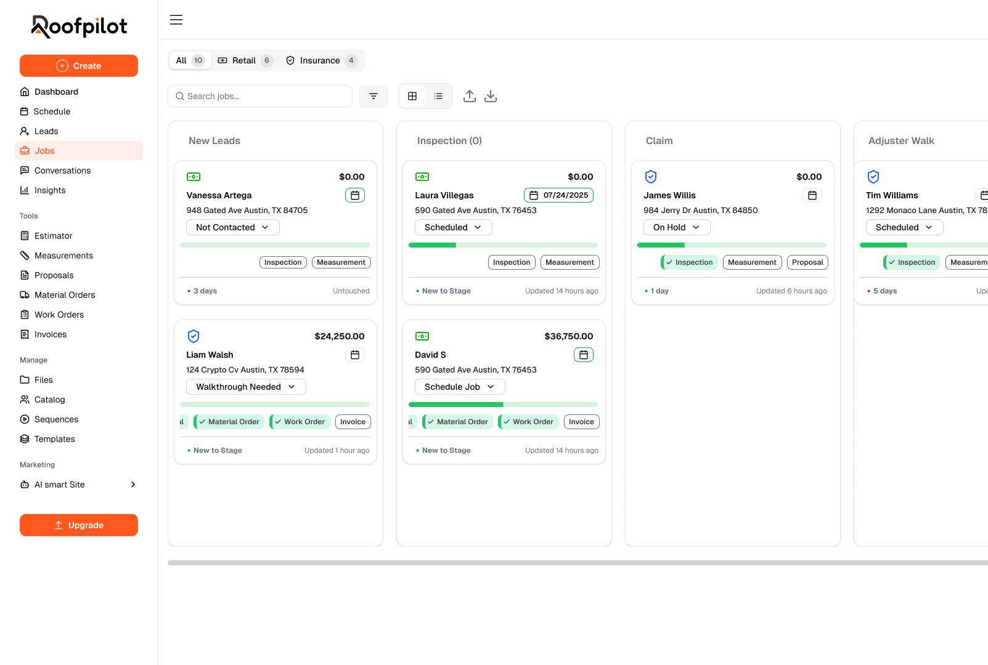Click the download icon in toolbar
The width and height of the screenshot is (988, 665).
point(491,96)
